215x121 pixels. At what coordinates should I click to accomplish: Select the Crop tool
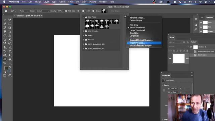click(10, 32)
